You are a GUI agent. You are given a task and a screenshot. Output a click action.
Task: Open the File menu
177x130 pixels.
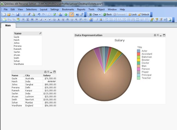tap(5, 9)
